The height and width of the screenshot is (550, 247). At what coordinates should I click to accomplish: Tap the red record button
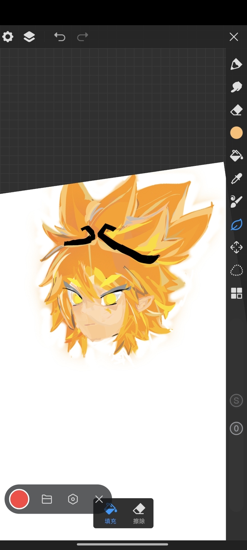click(x=19, y=499)
